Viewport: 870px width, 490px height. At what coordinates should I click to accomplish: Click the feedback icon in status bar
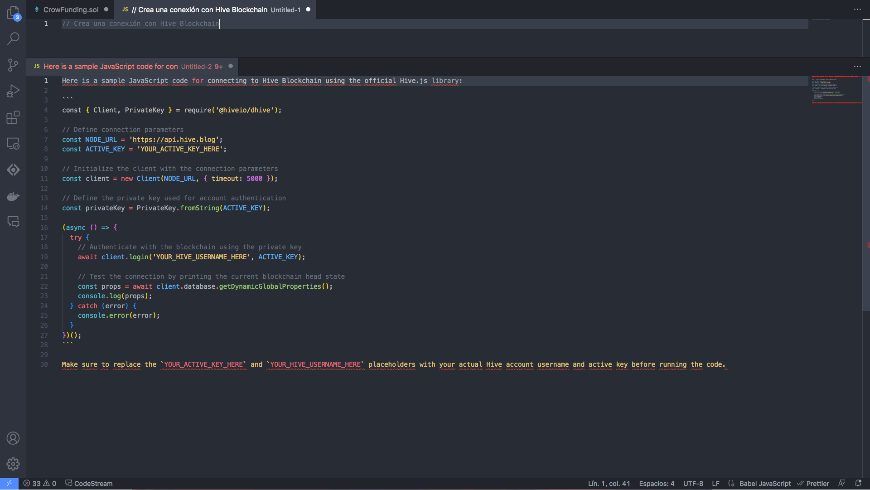(842, 483)
